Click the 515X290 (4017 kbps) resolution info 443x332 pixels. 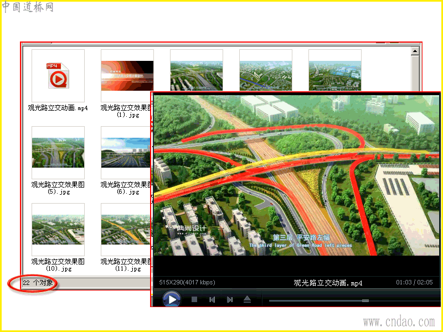click(187, 282)
